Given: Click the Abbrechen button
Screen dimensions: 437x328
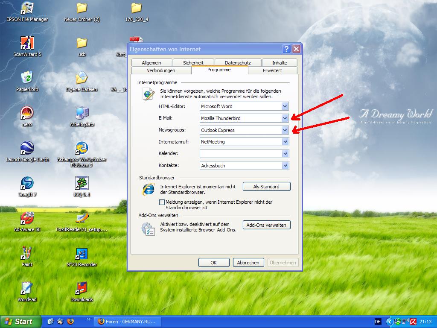Looking at the screenshot, I should tap(248, 263).
